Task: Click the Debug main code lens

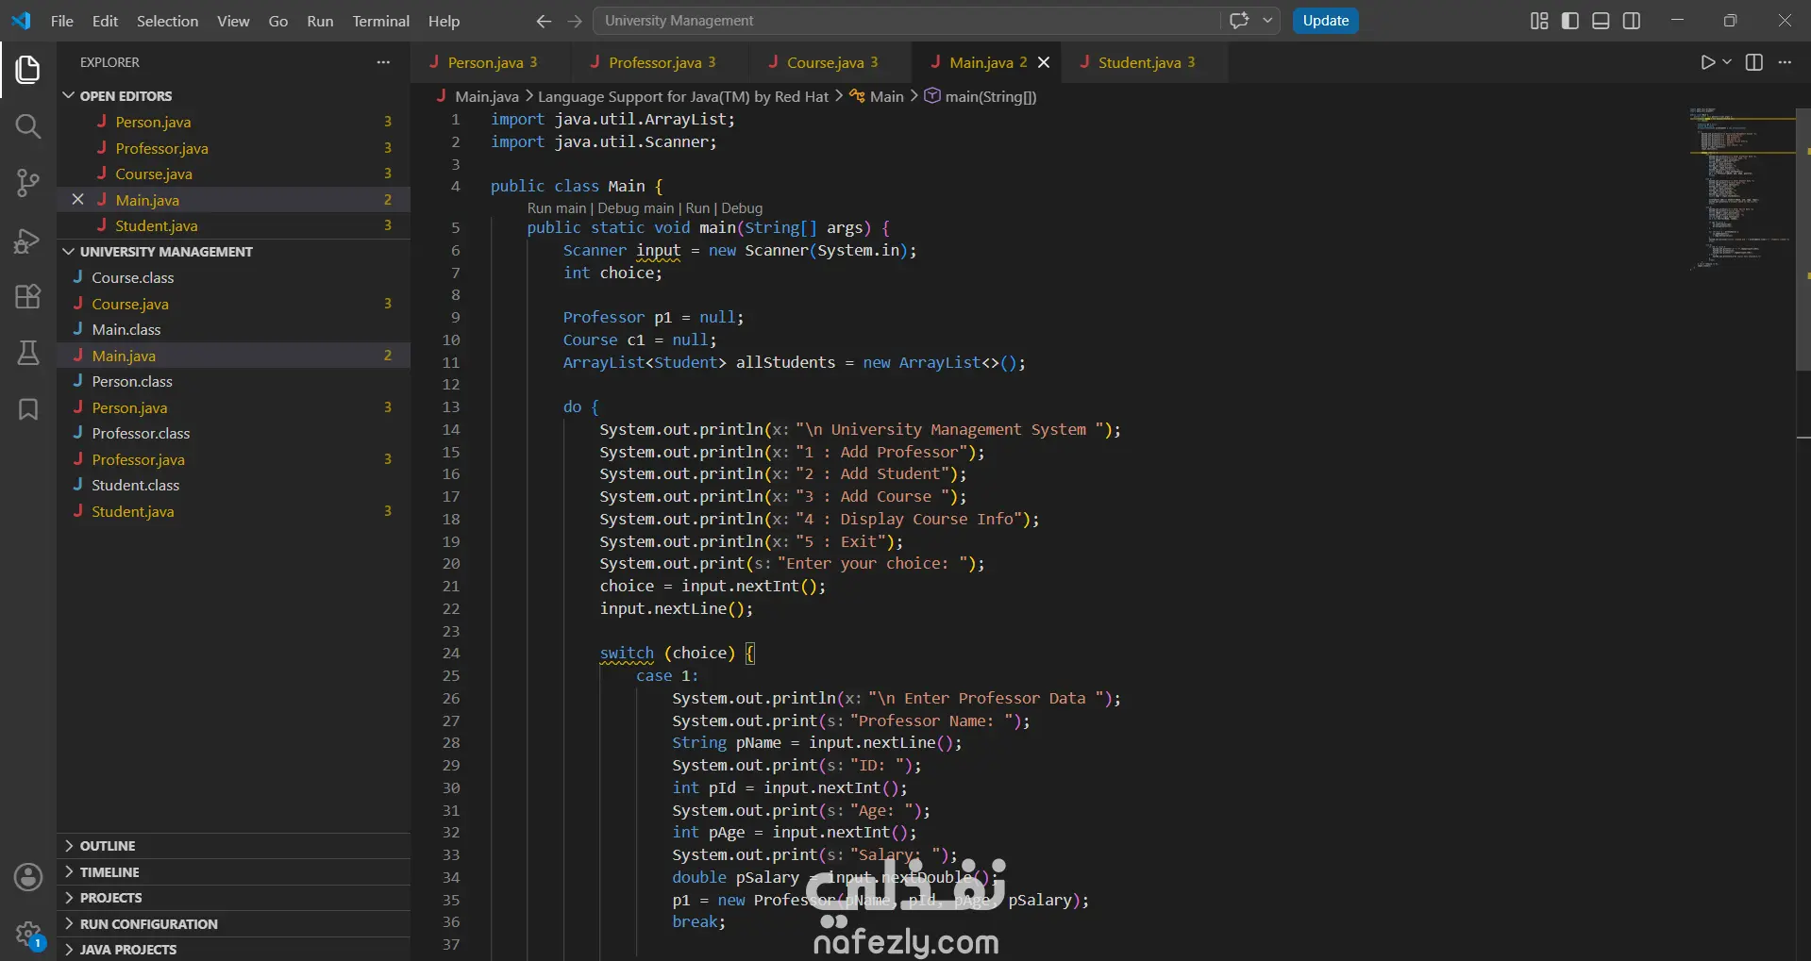Action: [x=636, y=208]
